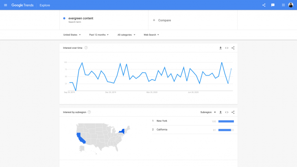Open the feedback icon in header

273,5
